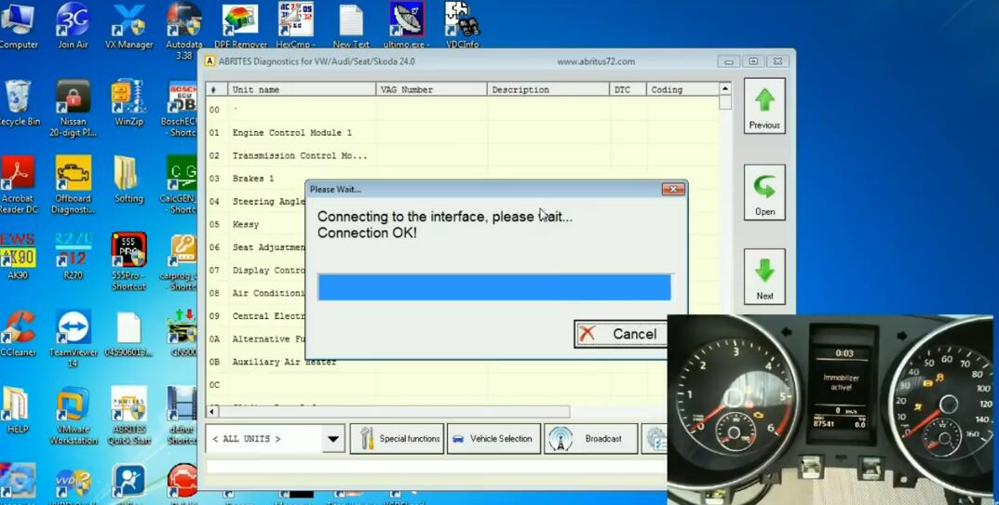Open the WinZip desktop icon
Viewport: 999px width, 505px height.
[128, 102]
